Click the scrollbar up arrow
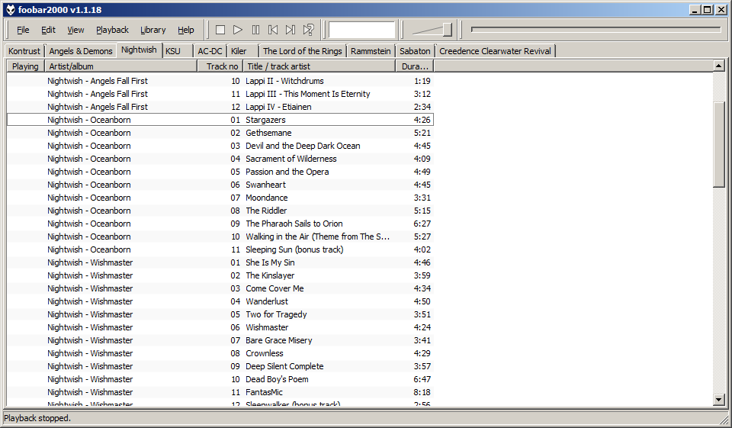The image size is (732, 428). (x=719, y=66)
